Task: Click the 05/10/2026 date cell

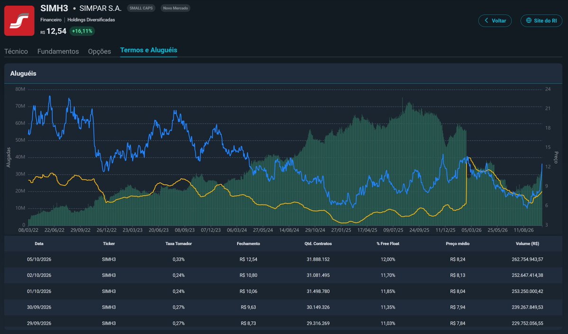Action: pyautogui.click(x=39, y=259)
